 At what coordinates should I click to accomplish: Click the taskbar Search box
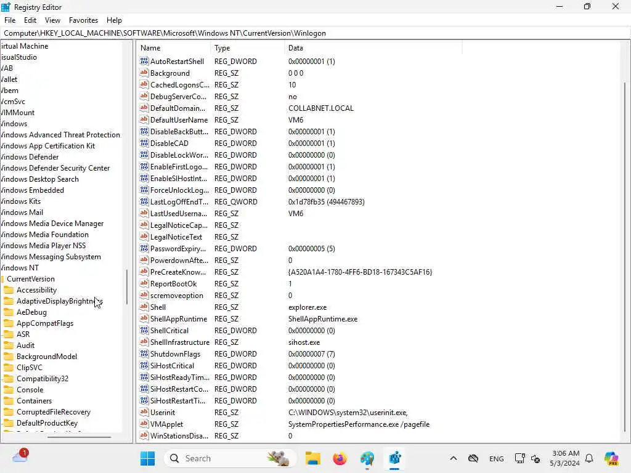pos(230,458)
